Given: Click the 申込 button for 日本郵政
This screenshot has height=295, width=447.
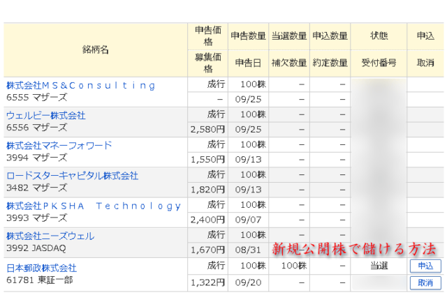Looking at the screenshot, I should pyautogui.click(x=425, y=266).
